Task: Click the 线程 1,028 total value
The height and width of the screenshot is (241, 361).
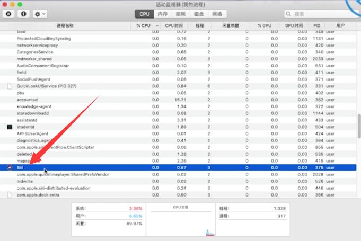Action: pyautogui.click(x=279, y=208)
